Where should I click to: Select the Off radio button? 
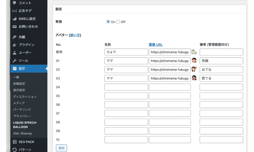pyautogui.click(x=118, y=22)
